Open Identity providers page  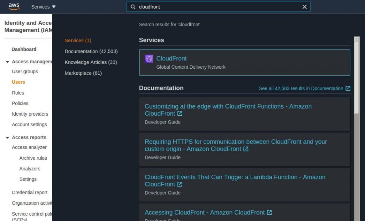coord(30,114)
